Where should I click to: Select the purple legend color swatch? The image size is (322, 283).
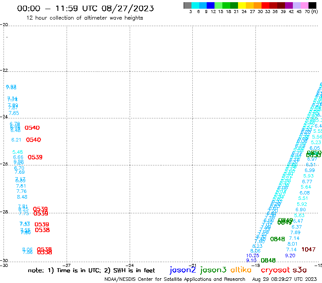tap(289, 5)
